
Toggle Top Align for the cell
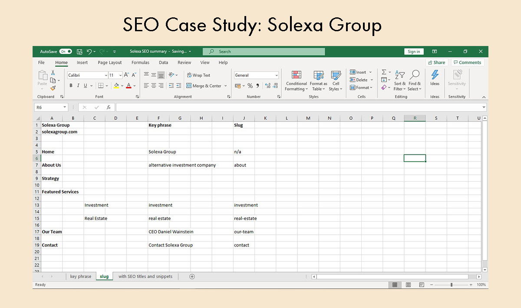[x=146, y=75]
